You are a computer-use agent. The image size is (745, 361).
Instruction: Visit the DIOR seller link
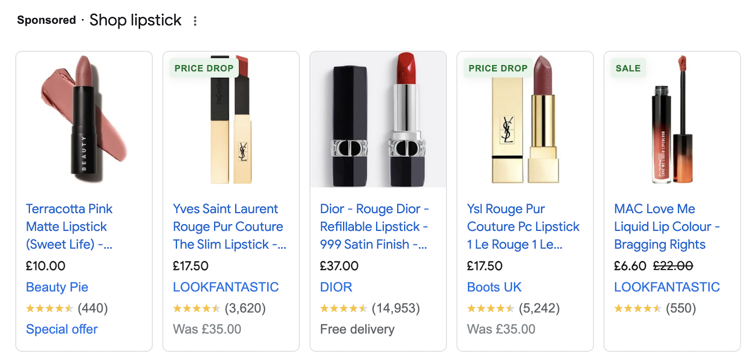click(x=336, y=287)
